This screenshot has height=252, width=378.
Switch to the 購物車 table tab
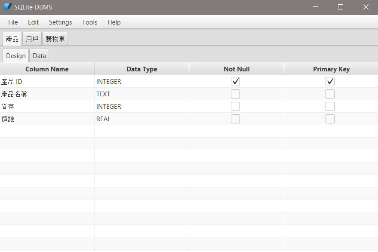55,39
